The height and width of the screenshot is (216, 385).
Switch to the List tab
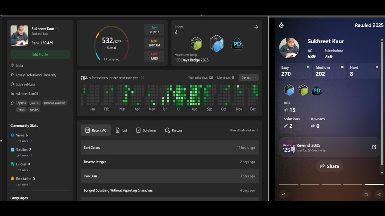coord(122,130)
